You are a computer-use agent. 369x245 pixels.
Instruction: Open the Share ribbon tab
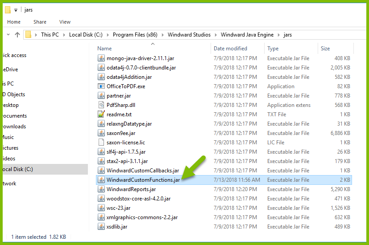(x=40, y=22)
